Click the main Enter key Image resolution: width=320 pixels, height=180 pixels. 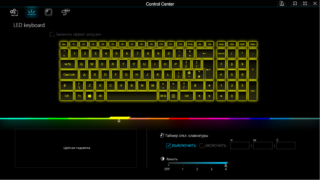[208, 70]
